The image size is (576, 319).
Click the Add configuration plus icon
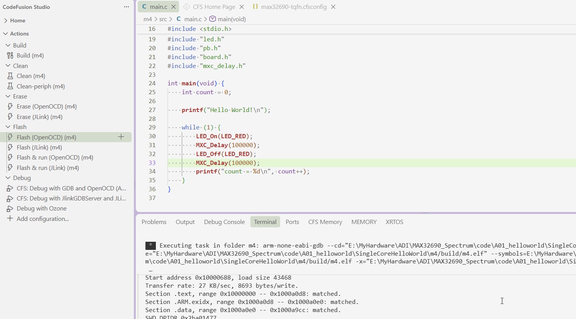tap(10, 219)
